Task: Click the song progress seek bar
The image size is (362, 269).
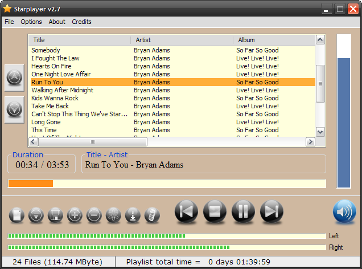Action: (167, 184)
